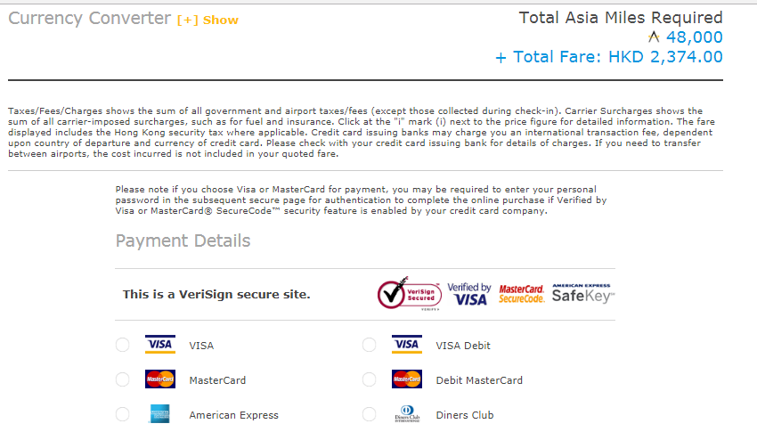Pick the Diners Club radio button
Screen dimensions: 757x432
tap(370, 414)
